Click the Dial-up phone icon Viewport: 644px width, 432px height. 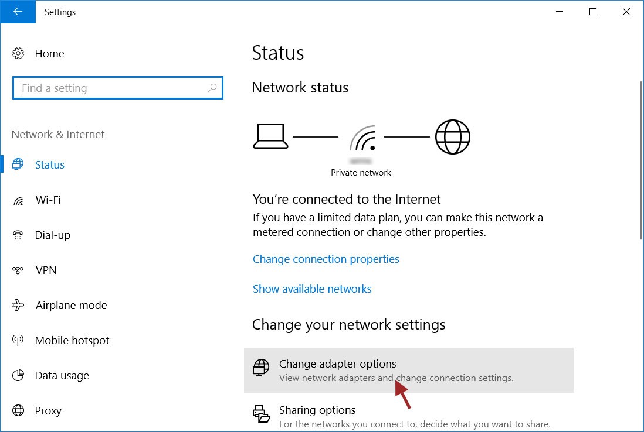coord(18,235)
